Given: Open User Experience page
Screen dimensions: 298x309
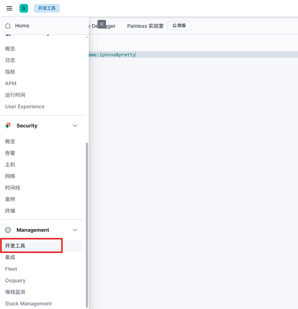Looking at the screenshot, I should [25, 106].
